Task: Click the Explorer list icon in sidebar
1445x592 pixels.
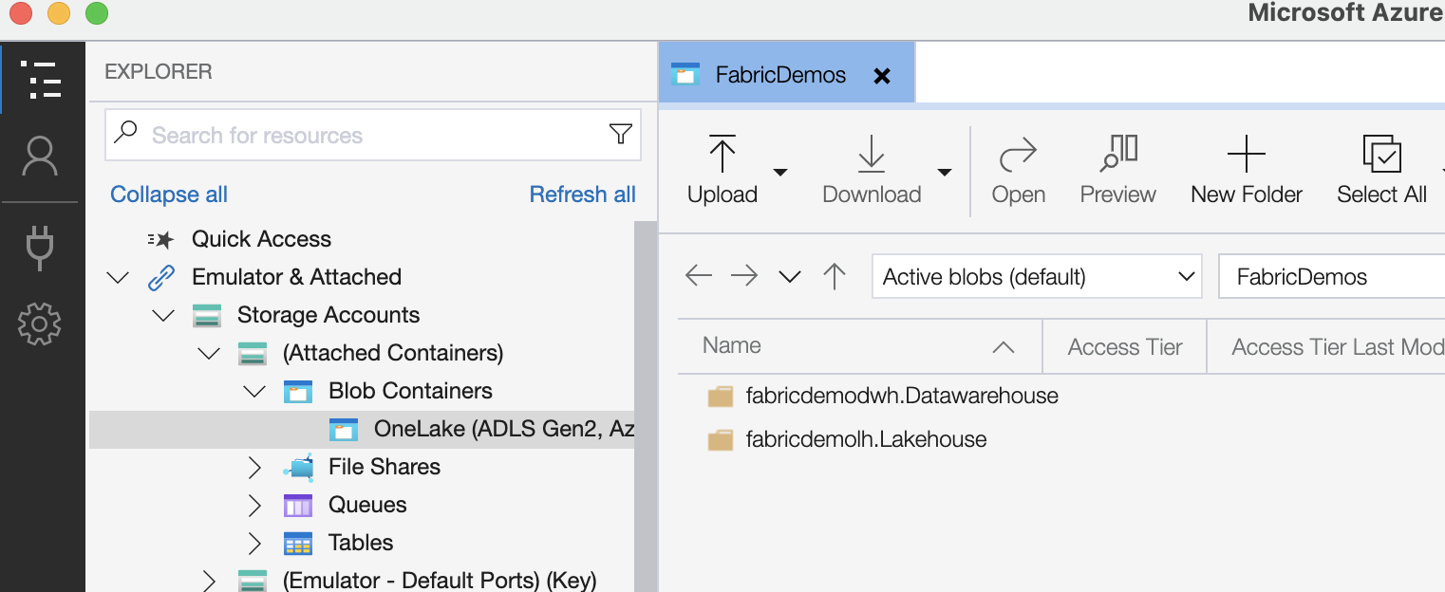Action: click(x=40, y=80)
